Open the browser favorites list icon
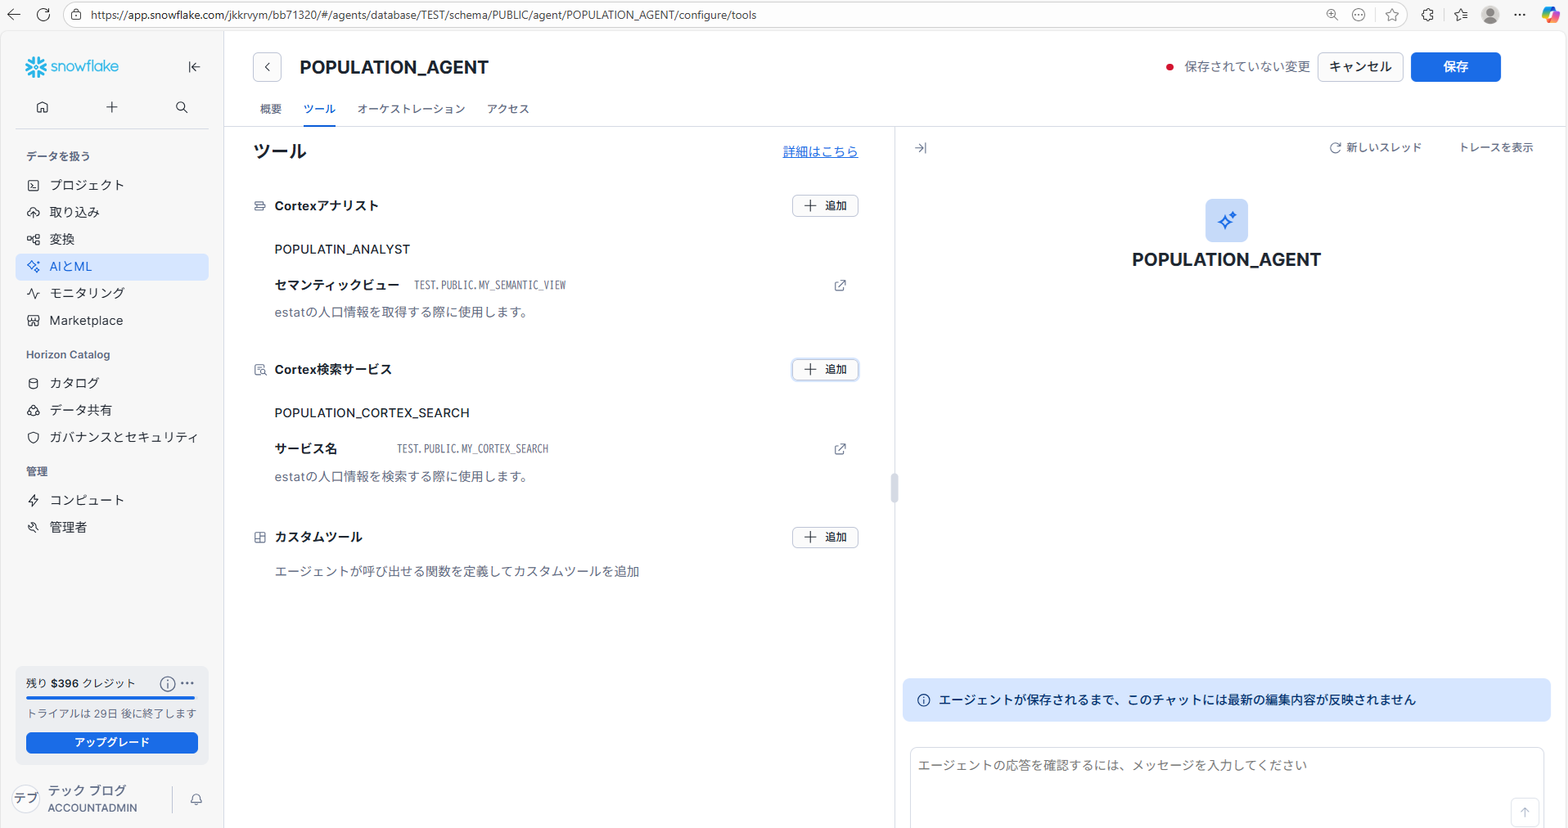1568x828 pixels. [x=1461, y=15]
